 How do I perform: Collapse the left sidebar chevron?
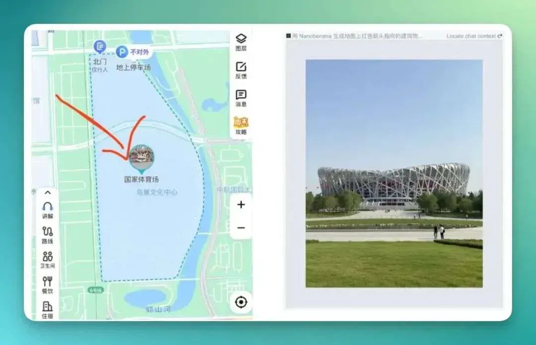click(x=48, y=193)
